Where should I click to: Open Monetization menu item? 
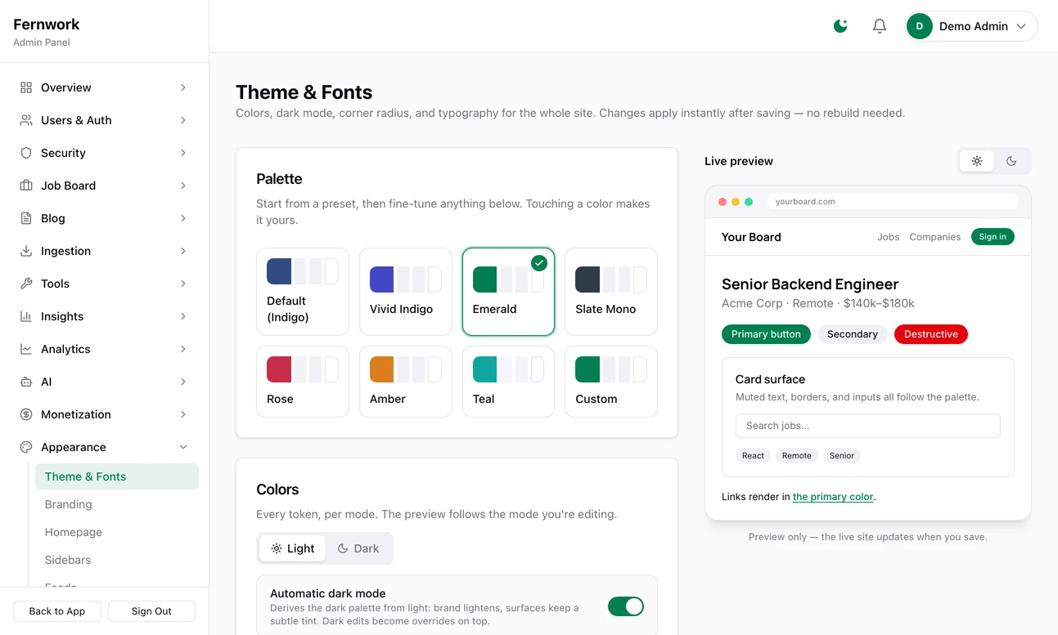tap(104, 414)
